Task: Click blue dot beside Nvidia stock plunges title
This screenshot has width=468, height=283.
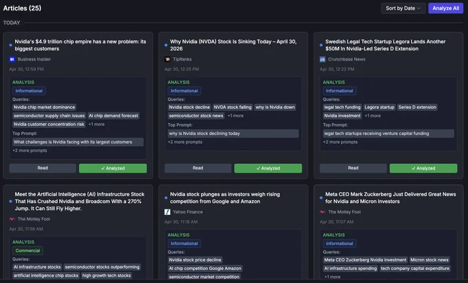Action: [166, 198]
